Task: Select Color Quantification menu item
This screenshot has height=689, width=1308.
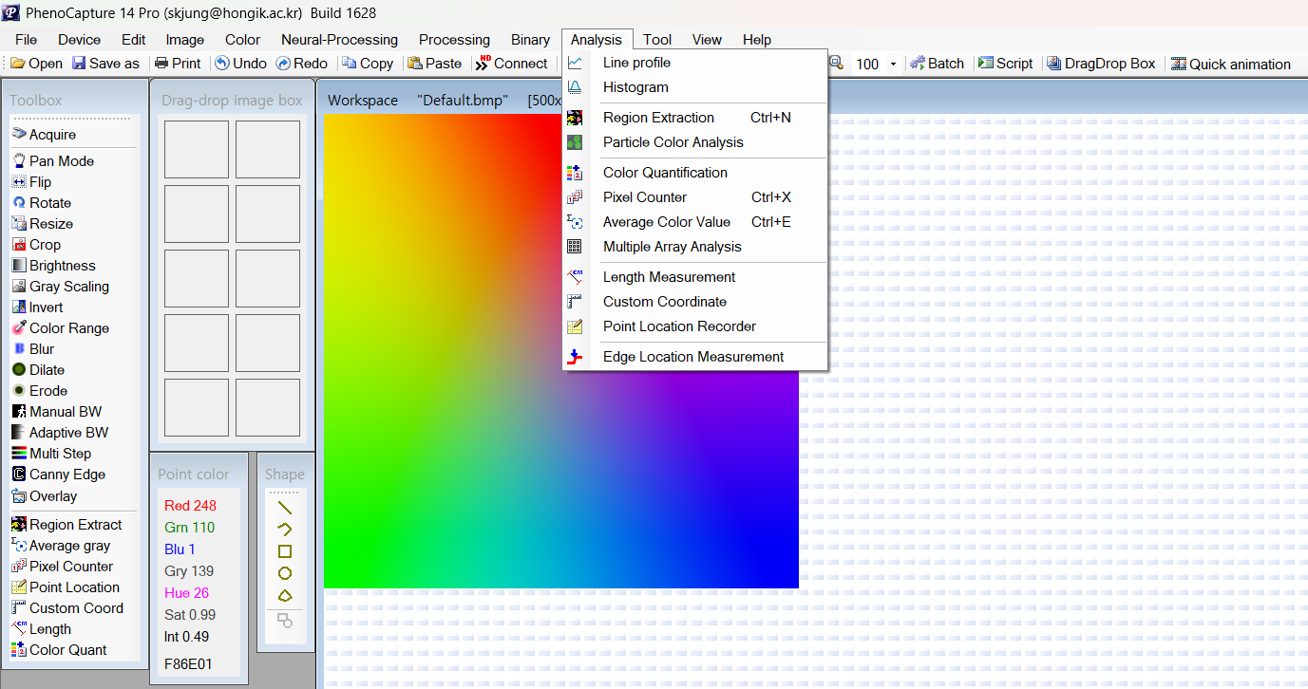Action: point(695,173)
